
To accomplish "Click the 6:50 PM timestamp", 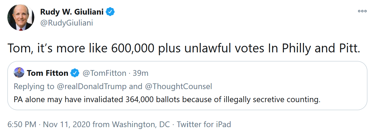I will (22, 124).
